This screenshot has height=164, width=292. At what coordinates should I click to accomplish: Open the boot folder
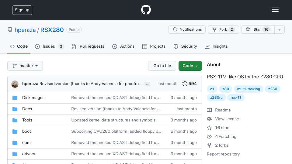point(26,131)
